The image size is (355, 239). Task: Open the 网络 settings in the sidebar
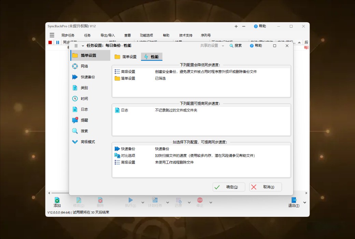83,66
